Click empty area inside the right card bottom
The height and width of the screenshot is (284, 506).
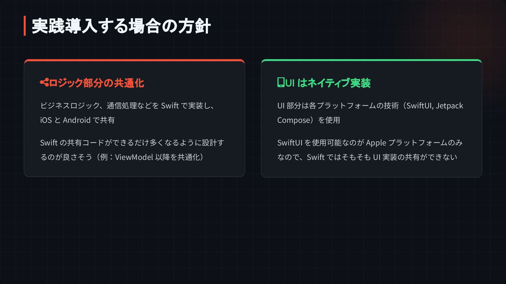point(371,170)
